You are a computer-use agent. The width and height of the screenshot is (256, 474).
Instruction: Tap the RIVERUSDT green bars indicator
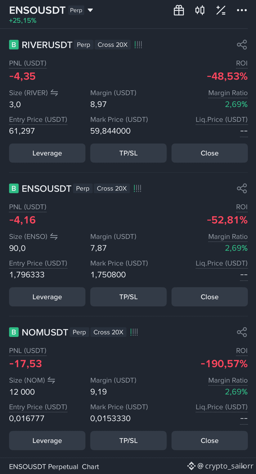pos(138,45)
